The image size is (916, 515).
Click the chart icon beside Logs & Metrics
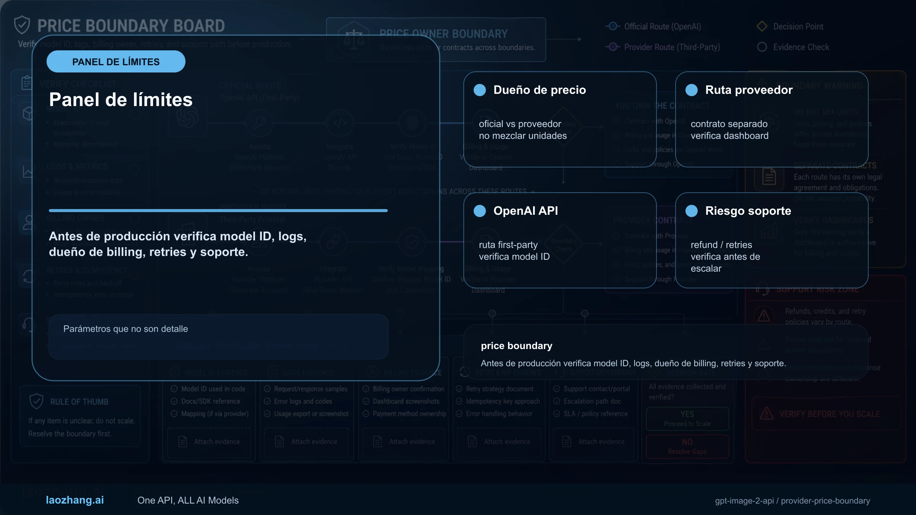tap(27, 171)
